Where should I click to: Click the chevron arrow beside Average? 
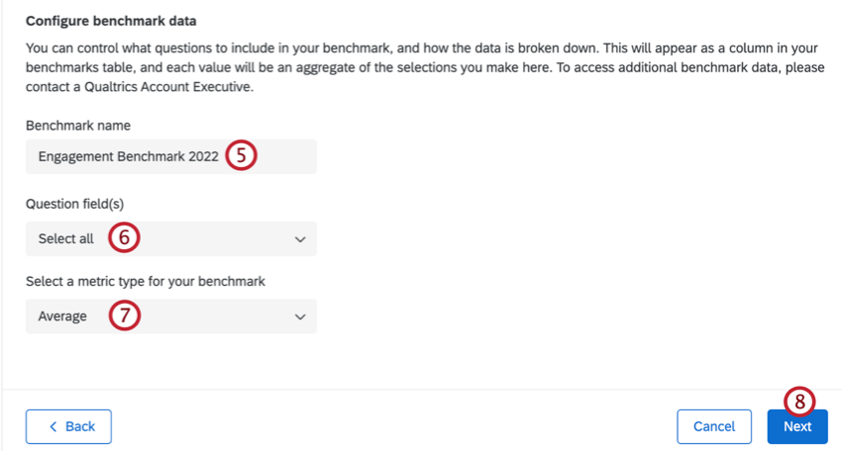(300, 316)
